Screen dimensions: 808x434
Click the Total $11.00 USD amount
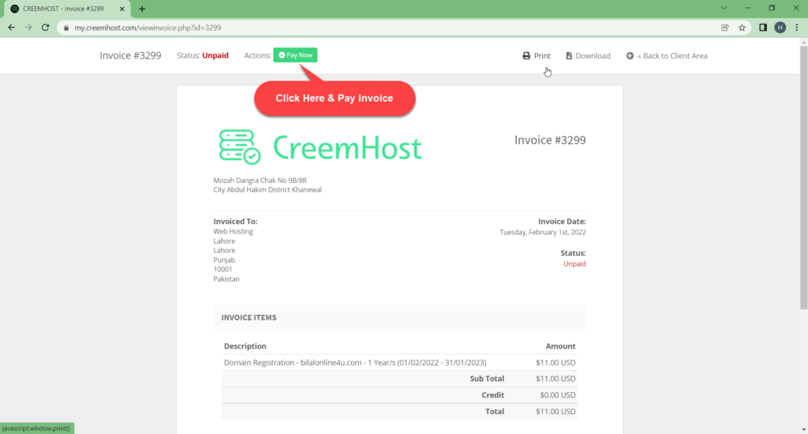[555, 412]
